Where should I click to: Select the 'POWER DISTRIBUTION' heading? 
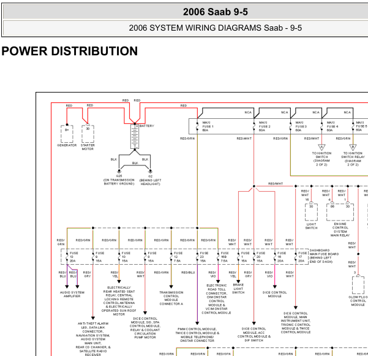(69, 51)
